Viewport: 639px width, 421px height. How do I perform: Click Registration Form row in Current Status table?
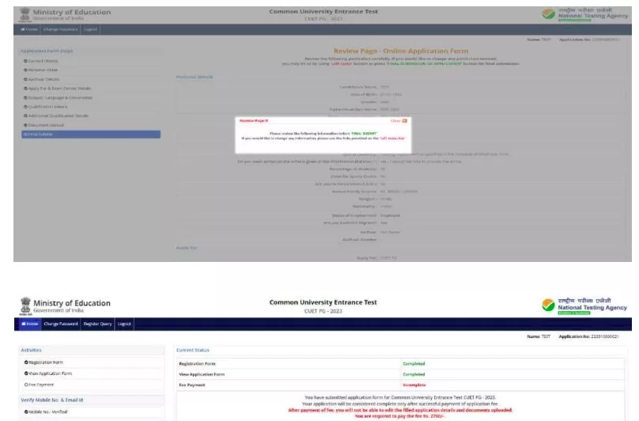(x=400, y=363)
